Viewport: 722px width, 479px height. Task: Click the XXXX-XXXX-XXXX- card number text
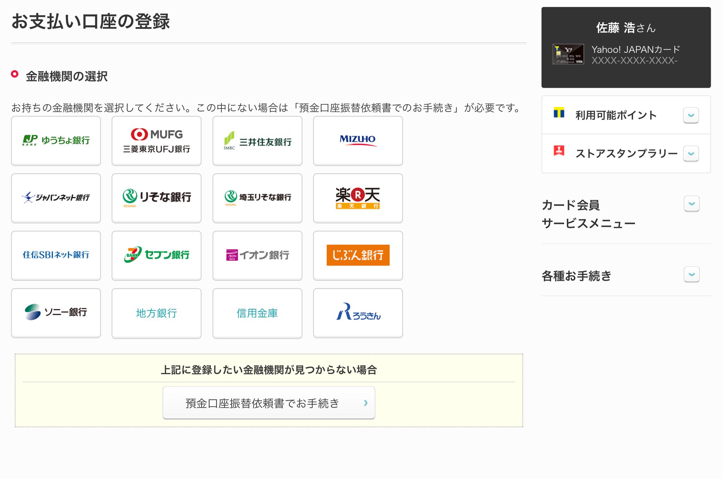click(635, 61)
